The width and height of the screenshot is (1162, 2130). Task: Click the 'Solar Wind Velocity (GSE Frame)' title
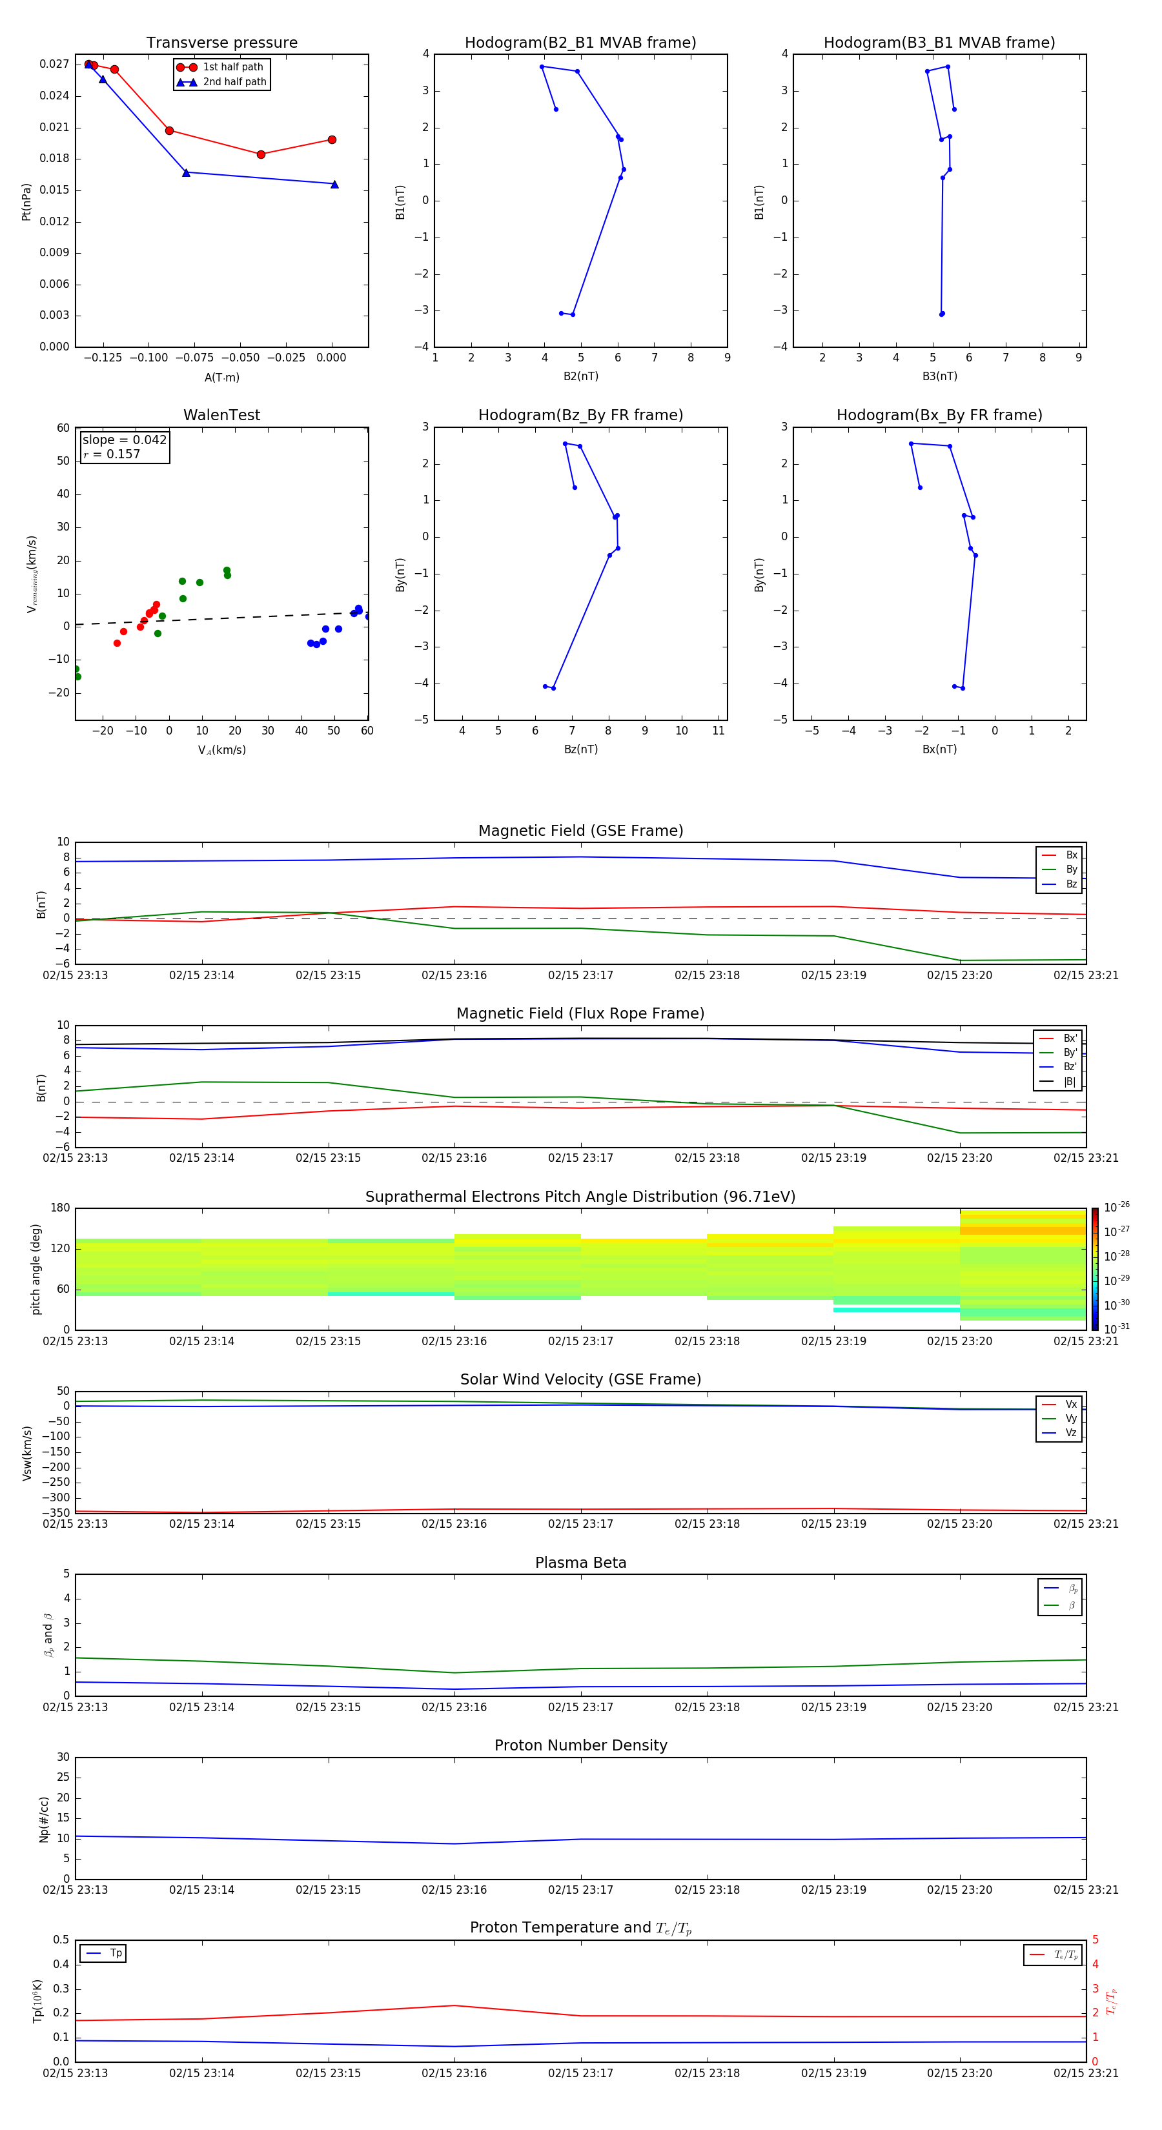click(x=580, y=1380)
